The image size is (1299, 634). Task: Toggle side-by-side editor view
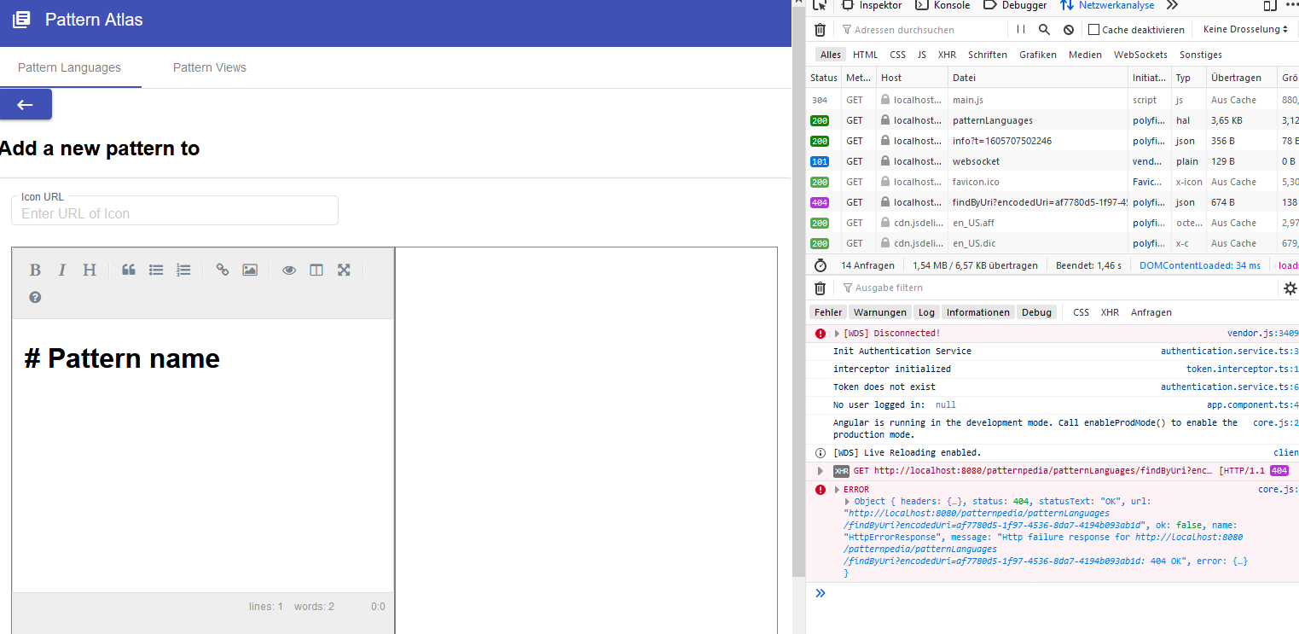(316, 270)
